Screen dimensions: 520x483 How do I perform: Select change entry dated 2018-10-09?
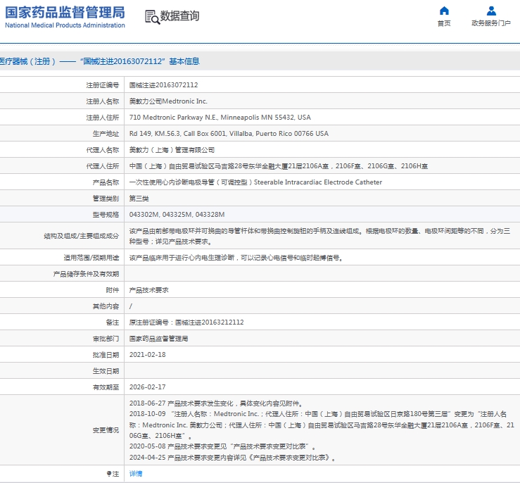tap(322, 425)
